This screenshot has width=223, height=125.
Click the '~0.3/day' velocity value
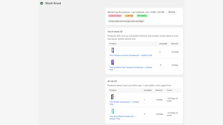click(x=175, y=52)
